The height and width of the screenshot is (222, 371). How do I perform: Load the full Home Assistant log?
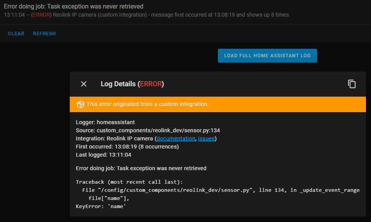click(267, 56)
